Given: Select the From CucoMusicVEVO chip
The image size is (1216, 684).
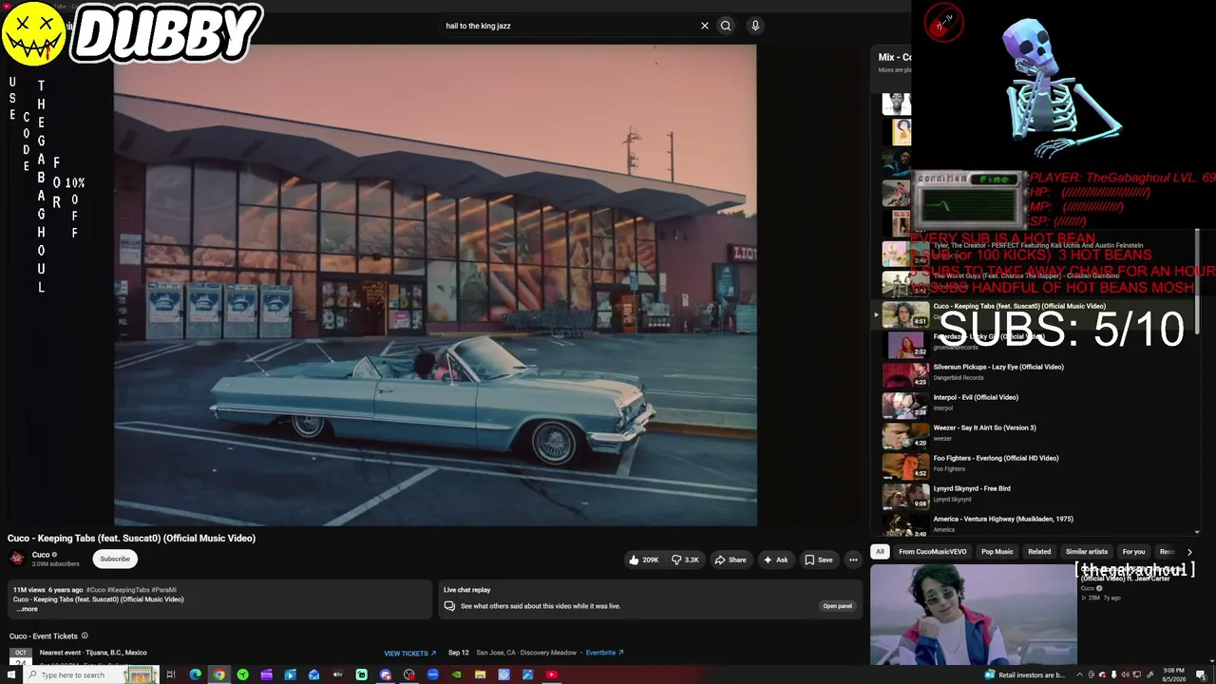Looking at the screenshot, I should point(933,552).
